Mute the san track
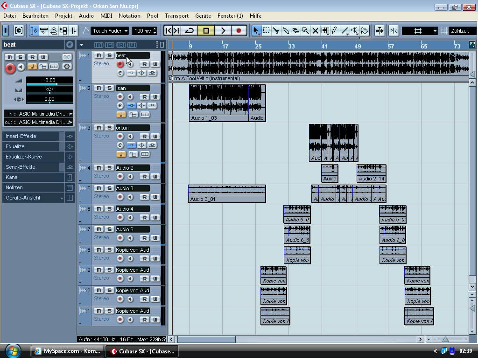The width and height of the screenshot is (478, 358). pos(98,88)
